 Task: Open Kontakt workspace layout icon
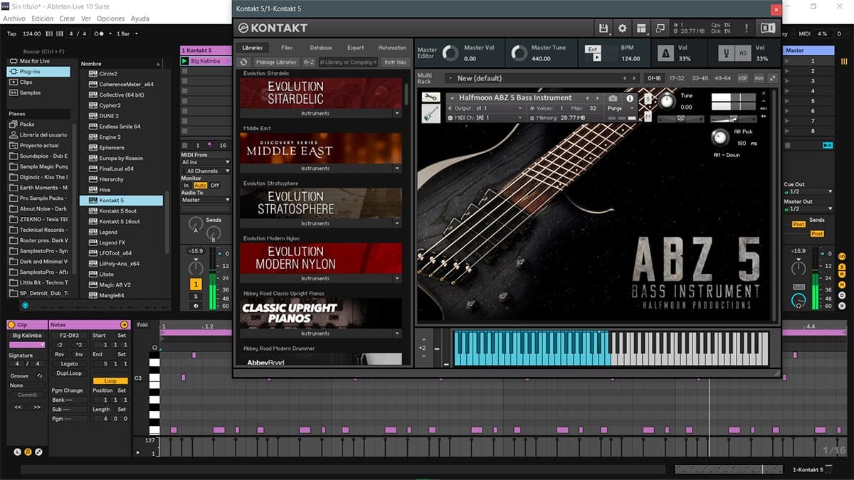[x=641, y=28]
